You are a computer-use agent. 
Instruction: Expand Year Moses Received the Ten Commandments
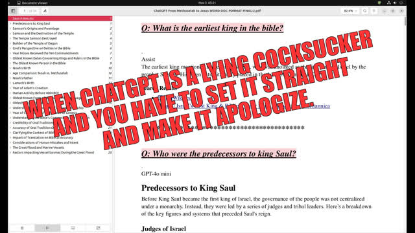click(x=10, y=53)
